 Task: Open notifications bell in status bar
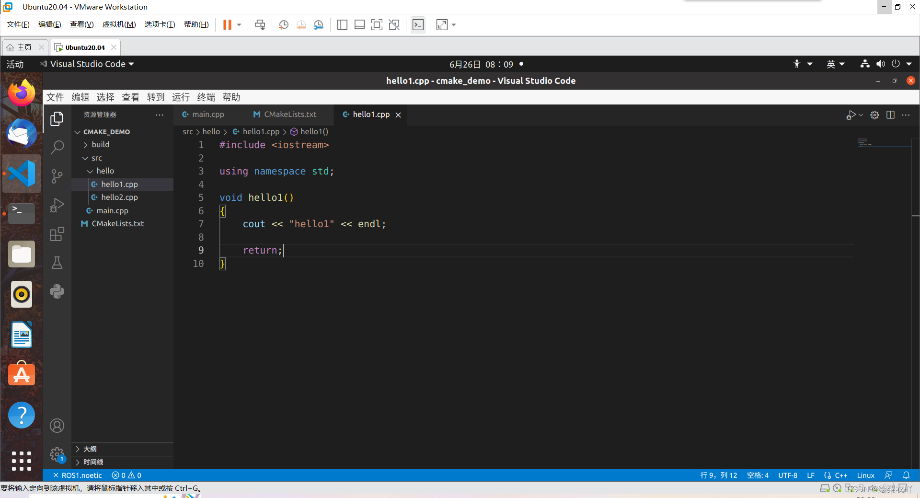pyautogui.click(x=906, y=475)
